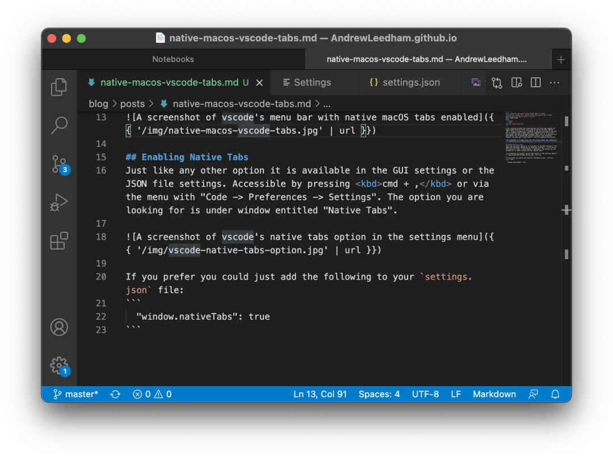
Task: Open the Run and Debug view
Action: tap(59, 202)
